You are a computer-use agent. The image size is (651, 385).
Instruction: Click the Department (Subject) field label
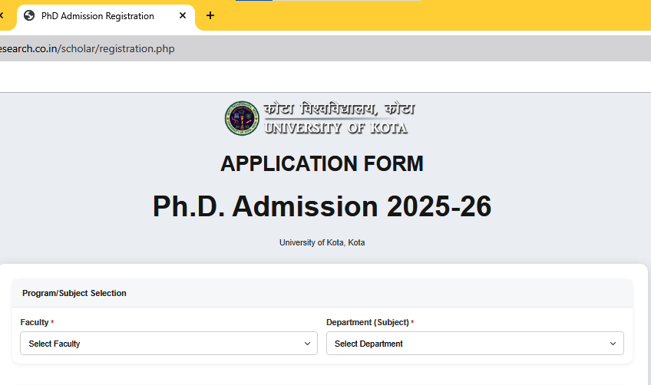click(367, 322)
